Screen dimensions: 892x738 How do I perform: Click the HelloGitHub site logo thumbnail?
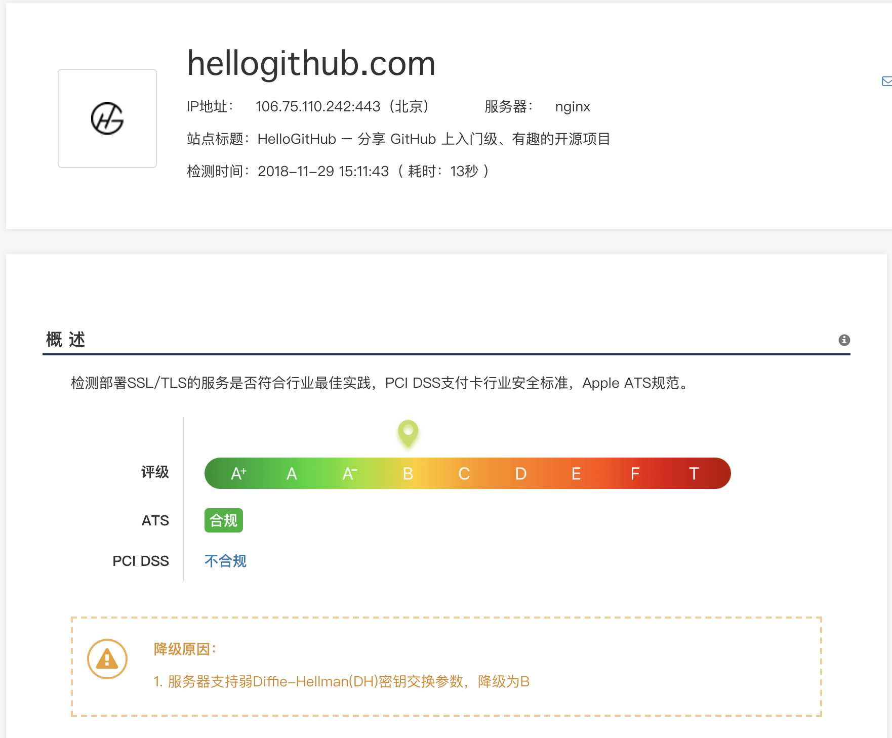click(x=107, y=118)
